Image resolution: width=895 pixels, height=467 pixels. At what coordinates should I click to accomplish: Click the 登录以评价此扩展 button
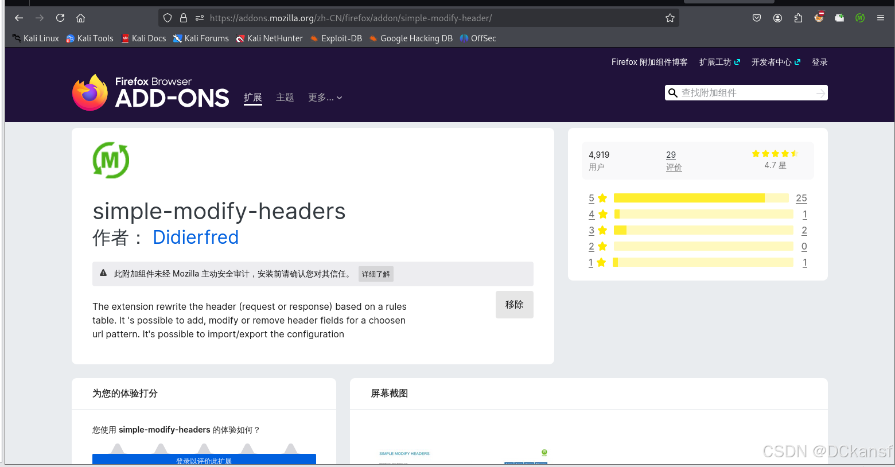tap(204, 460)
